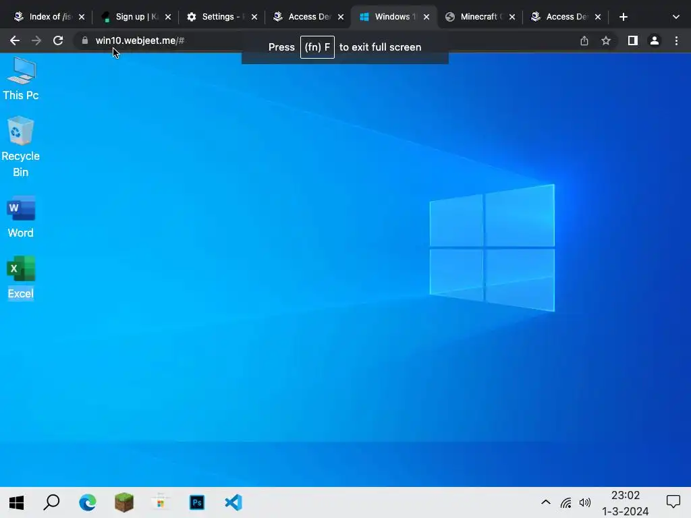Image resolution: width=691 pixels, height=518 pixels.
Task: Close the Sign up tab
Action: [168, 17]
